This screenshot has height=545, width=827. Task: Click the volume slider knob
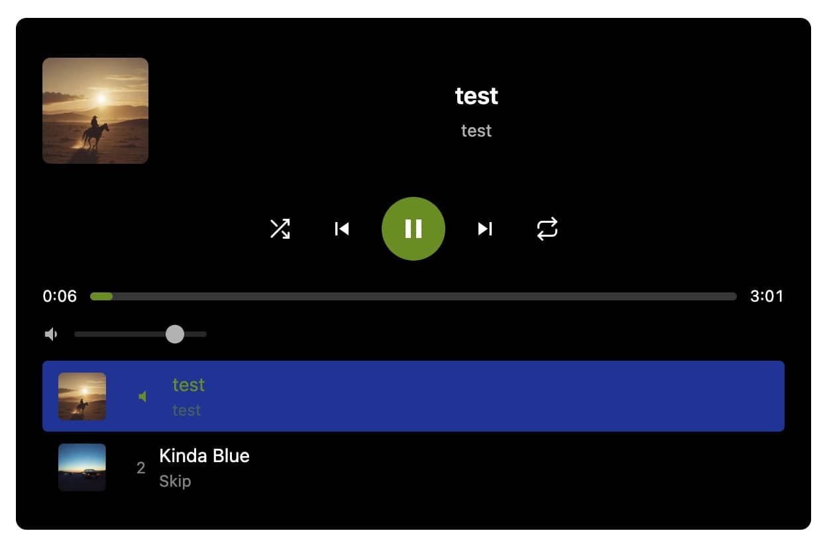(x=174, y=334)
